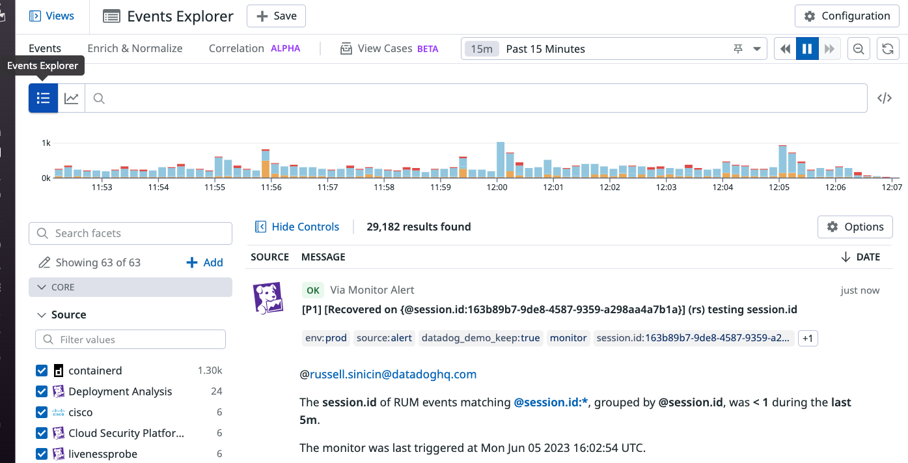Click the Hide Controls link

[x=297, y=227]
